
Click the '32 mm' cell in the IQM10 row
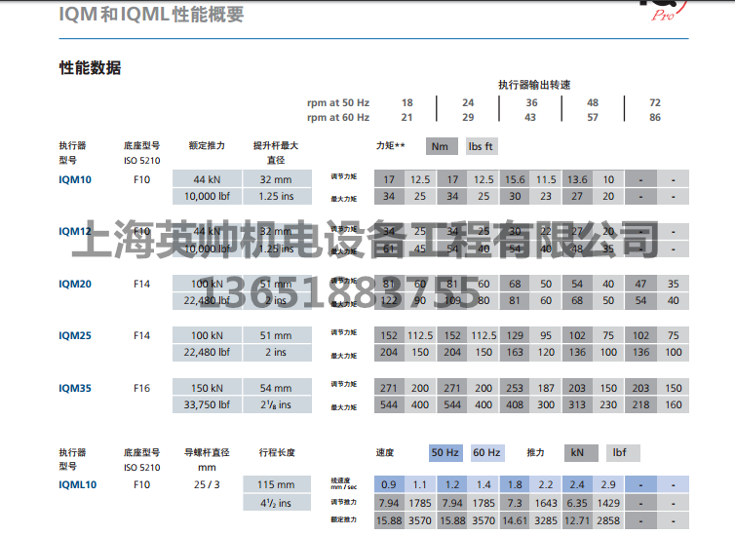[x=277, y=178]
